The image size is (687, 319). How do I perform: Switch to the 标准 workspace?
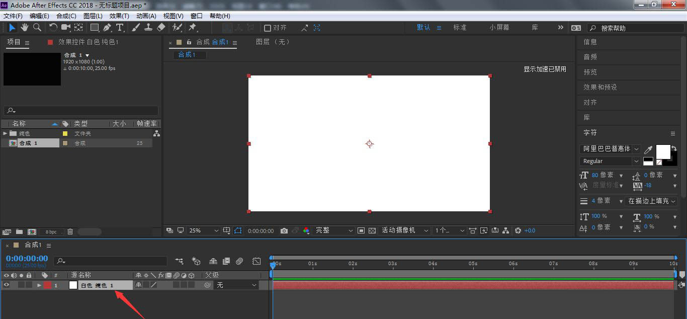tap(460, 28)
